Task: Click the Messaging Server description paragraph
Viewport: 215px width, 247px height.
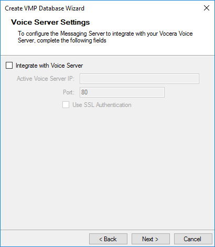Action: click(x=105, y=37)
